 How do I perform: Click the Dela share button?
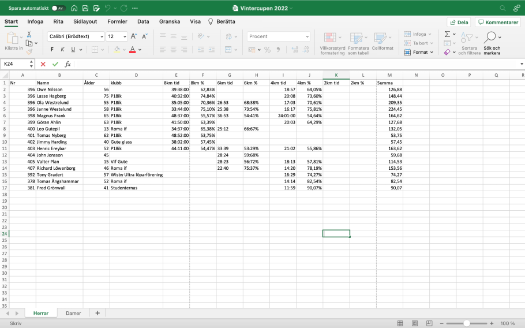coord(459,22)
